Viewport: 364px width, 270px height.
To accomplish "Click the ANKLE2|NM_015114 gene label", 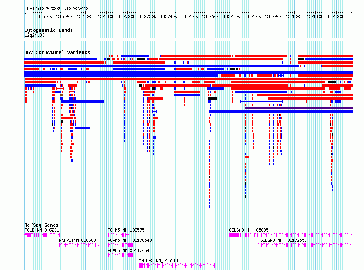I will [x=158, y=261].
